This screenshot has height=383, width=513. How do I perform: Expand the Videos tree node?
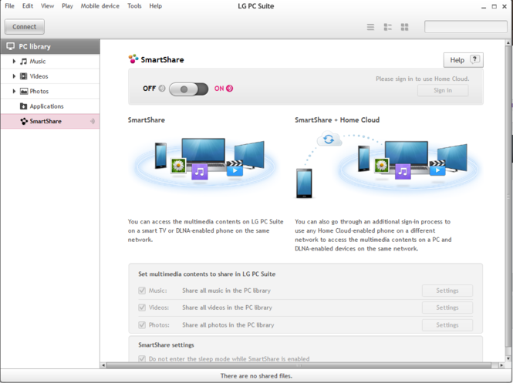(14, 76)
